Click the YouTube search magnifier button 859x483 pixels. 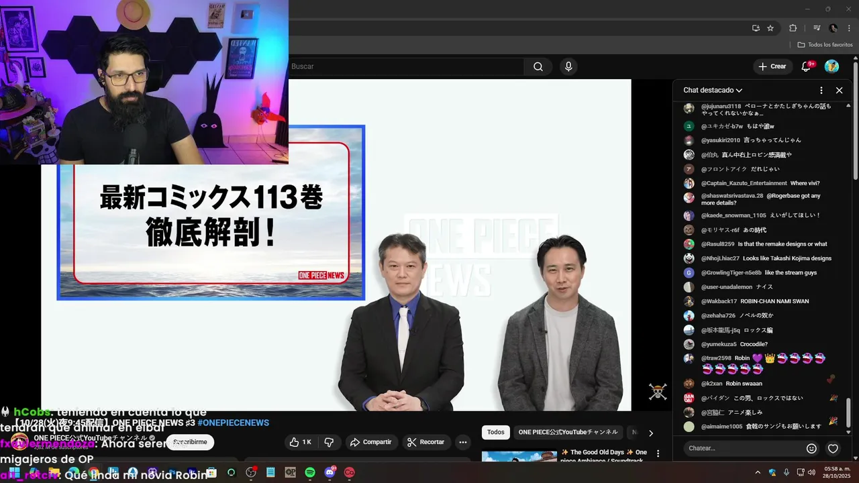point(538,66)
